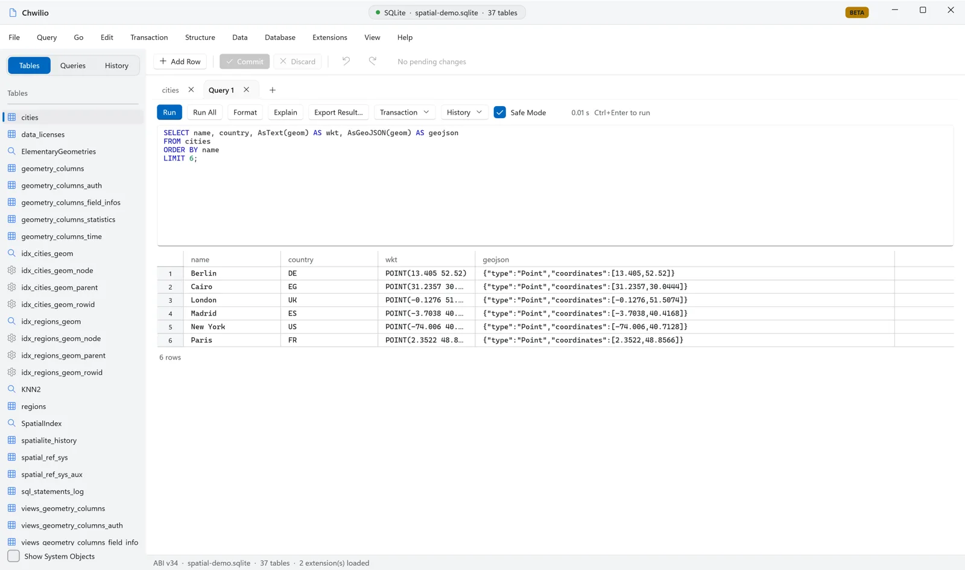Viewport: 965px width, 570px height.
Task: Click the table icon beside sql_statements_log
Action: click(11, 491)
